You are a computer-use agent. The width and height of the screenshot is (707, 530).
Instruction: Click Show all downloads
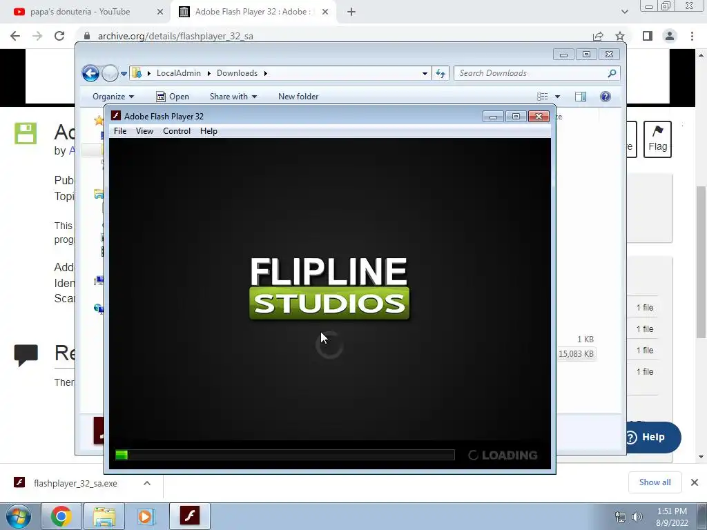click(655, 482)
